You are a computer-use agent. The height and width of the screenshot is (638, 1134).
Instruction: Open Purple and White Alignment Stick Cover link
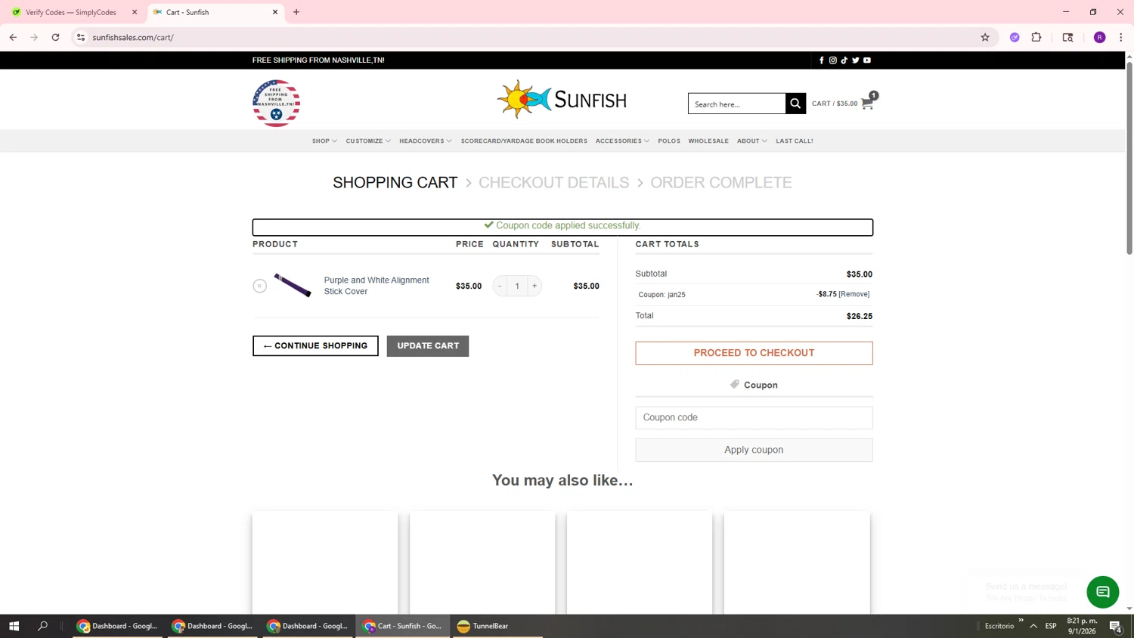pos(376,286)
